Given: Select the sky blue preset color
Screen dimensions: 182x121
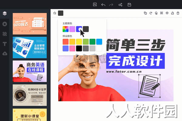Looking at the screenshot, I should (x=99, y=42).
